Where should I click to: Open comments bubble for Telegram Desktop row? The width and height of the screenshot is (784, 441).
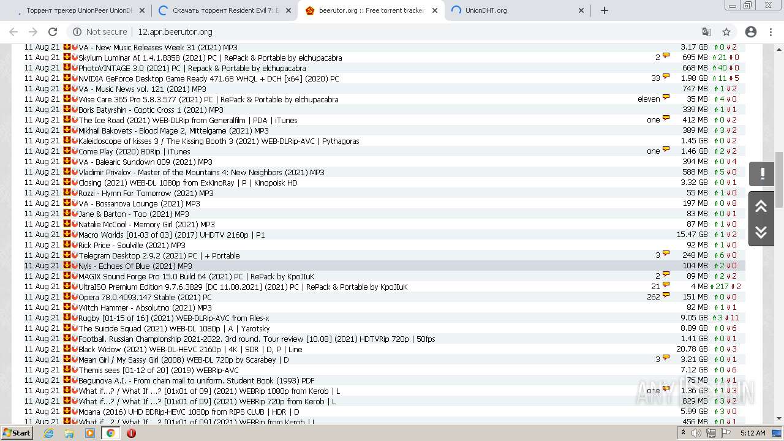click(666, 255)
